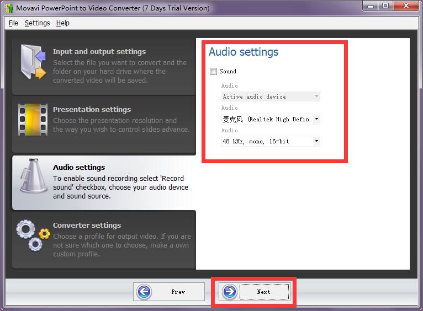Click the Converter settings description text
This screenshot has width=423, height=311.
tap(122, 245)
